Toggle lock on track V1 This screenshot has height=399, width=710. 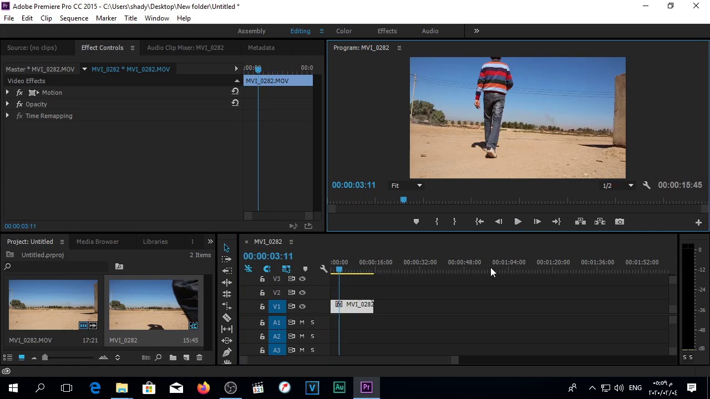262,306
